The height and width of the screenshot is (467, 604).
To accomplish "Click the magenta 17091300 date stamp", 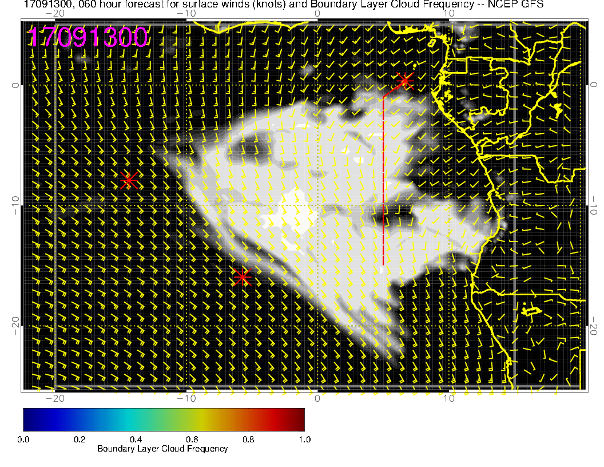I will click(x=87, y=37).
